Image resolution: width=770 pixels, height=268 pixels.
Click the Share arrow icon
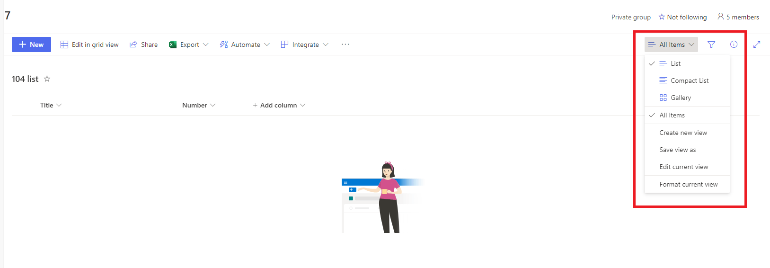point(133,45)
